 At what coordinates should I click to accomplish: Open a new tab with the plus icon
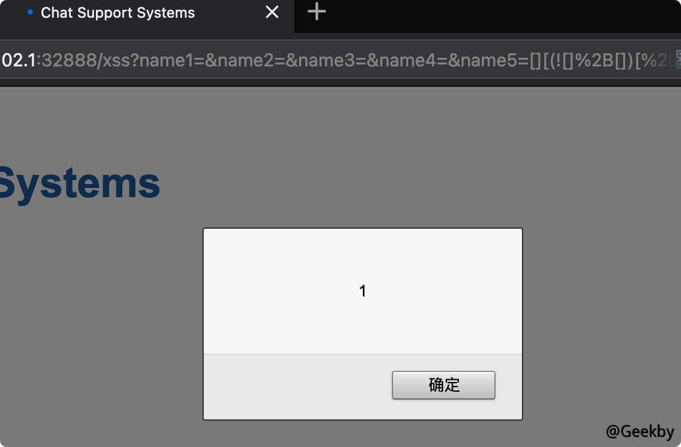pyautogui.click(x=317, y=12)
